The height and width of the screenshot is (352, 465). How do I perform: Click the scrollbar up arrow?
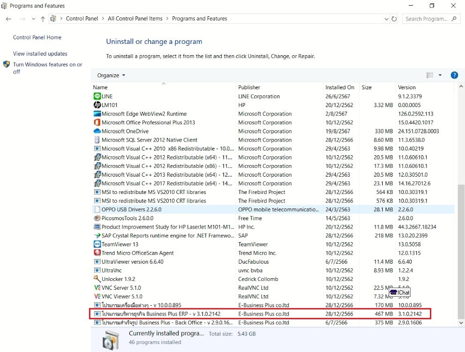click(x=461, y=87)
